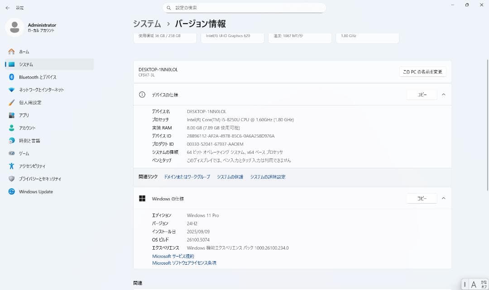Select 時刻と言語 in the sidebar

tap(32, 140)
